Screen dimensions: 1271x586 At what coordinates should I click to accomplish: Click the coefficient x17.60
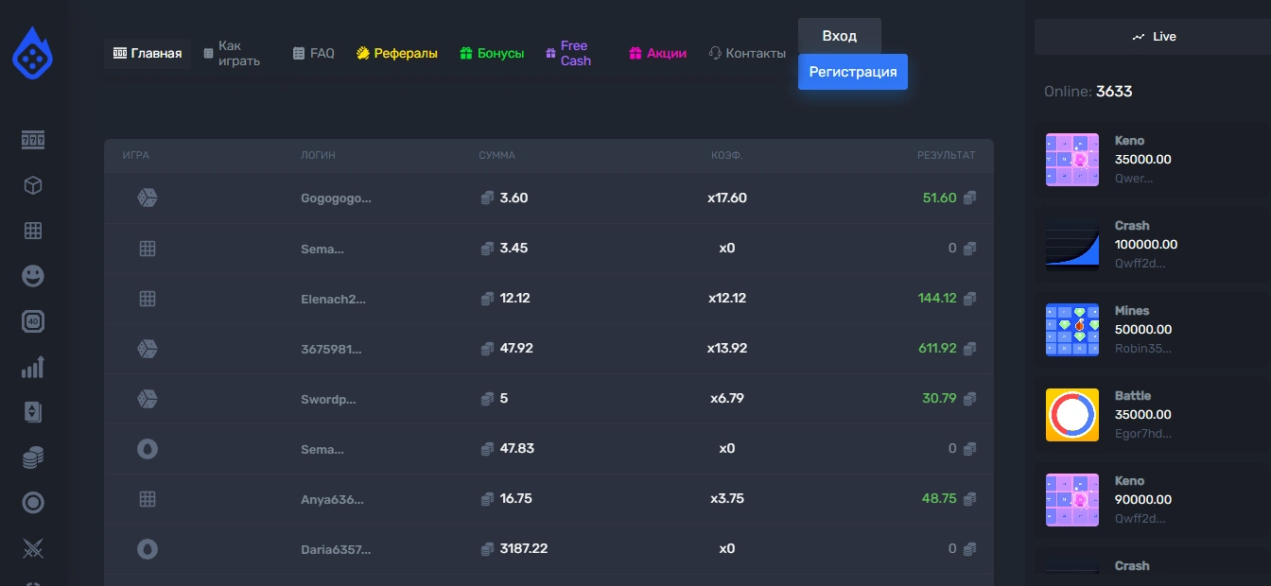click(x=727, y=198)
